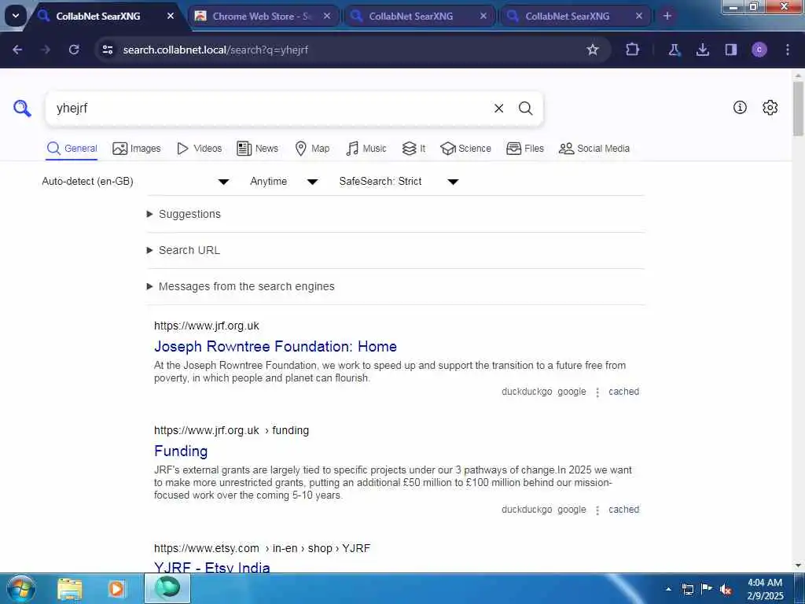Switch to the Science category tab
This screenshot has width=805, height=604.
click(465, 149)
